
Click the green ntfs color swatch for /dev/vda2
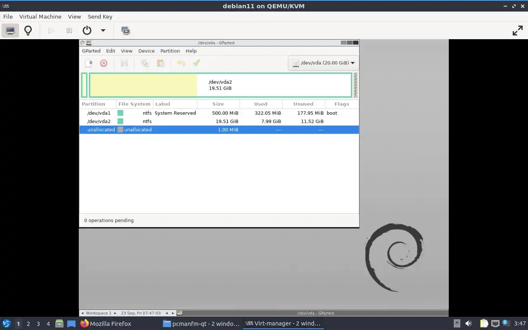point(120,121)
